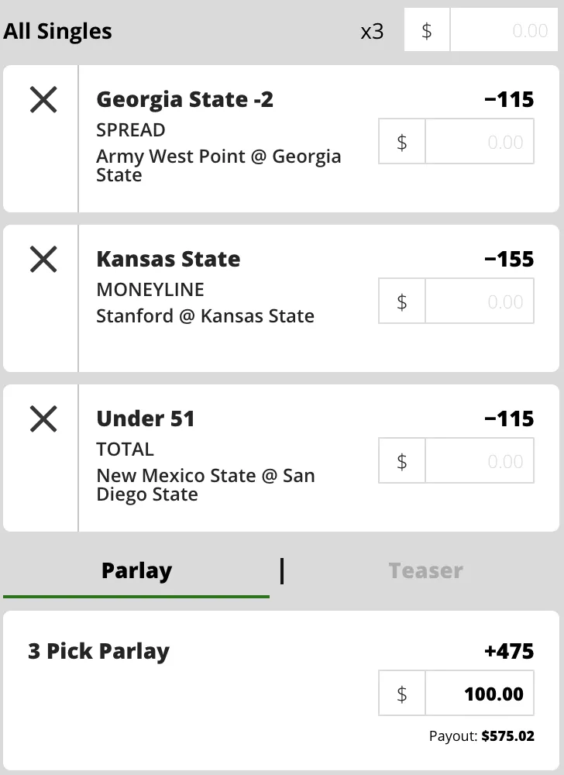The height and width of the screenshot is (775, 564).
Task: Enter wager field for Georgia State -2
Action: [x=479, y=142]
